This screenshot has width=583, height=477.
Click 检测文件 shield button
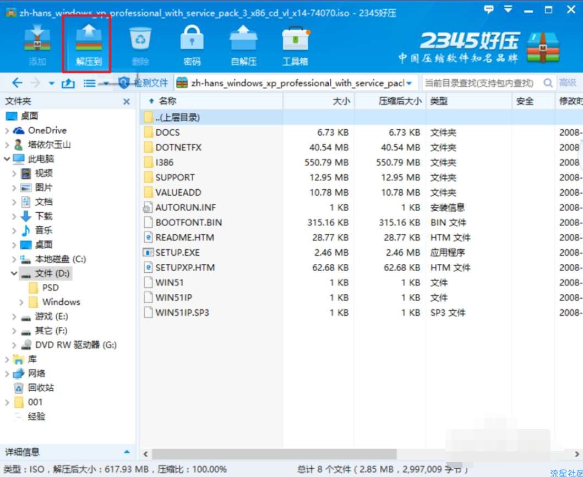point(143,83)
